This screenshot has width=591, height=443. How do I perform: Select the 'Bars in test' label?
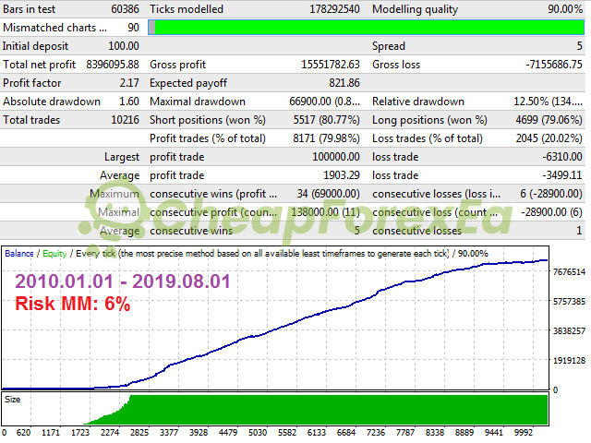pos(29,9)
